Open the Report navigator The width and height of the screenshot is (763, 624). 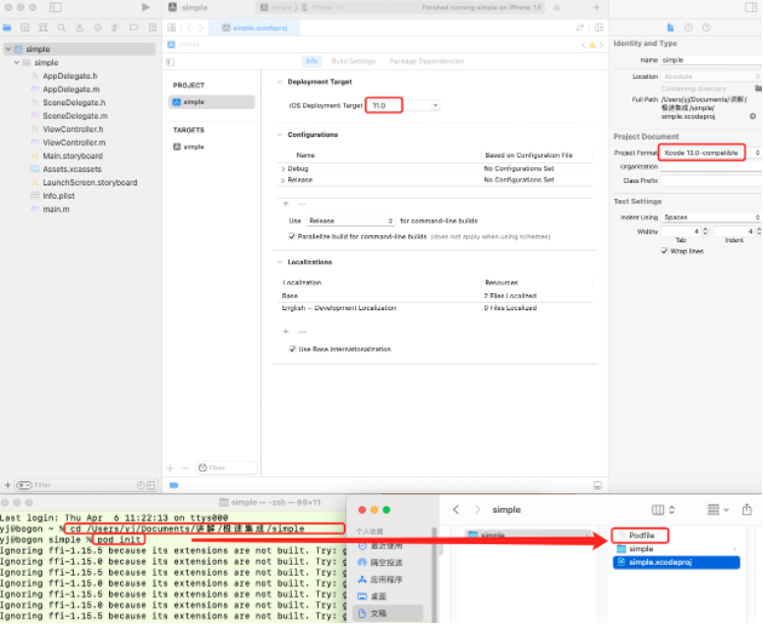pos(152,28)
